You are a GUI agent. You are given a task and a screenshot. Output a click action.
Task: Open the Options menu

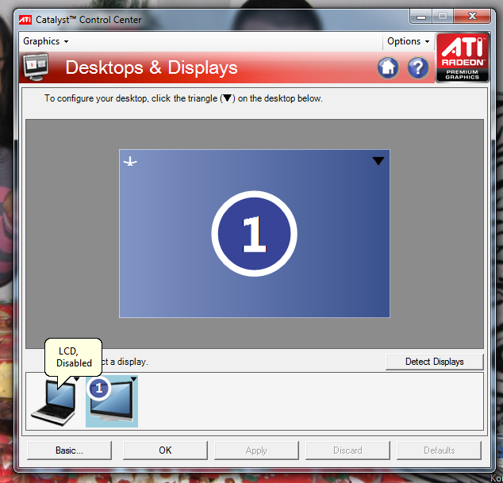point(408,41)
